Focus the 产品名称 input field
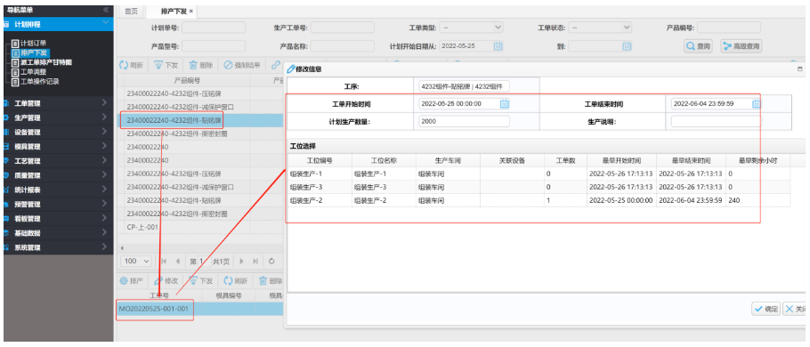The height and width of the screenshot is (347, 810). [342, 46]
